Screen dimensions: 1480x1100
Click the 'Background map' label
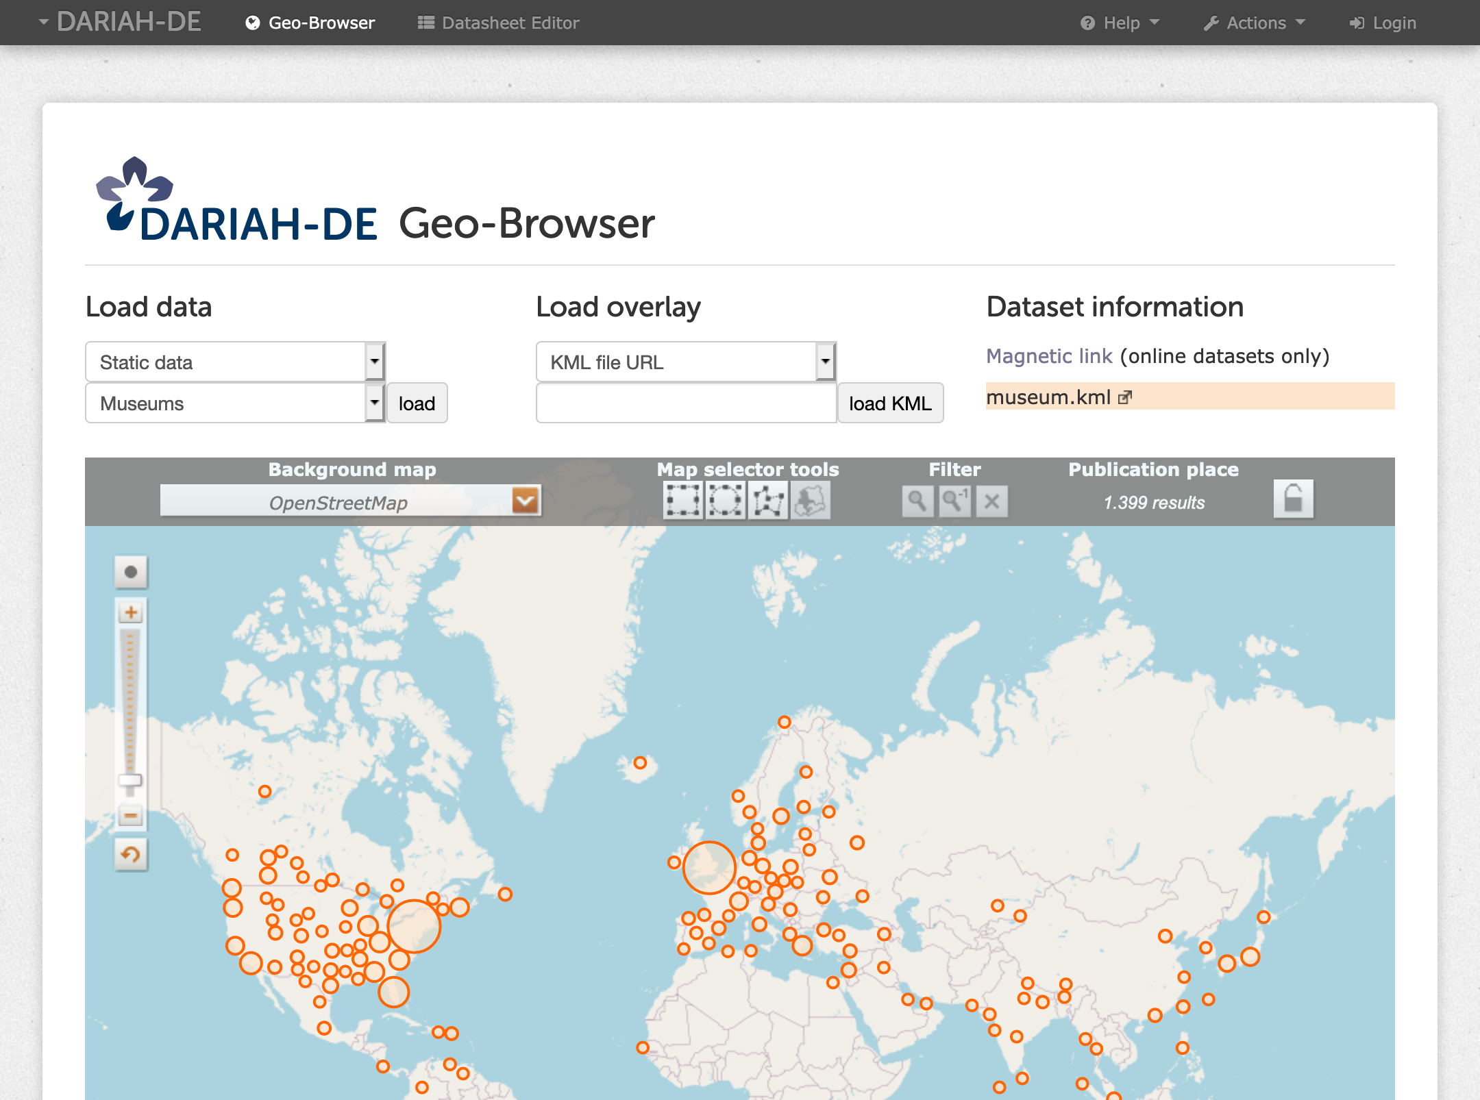tap(352, 469)
